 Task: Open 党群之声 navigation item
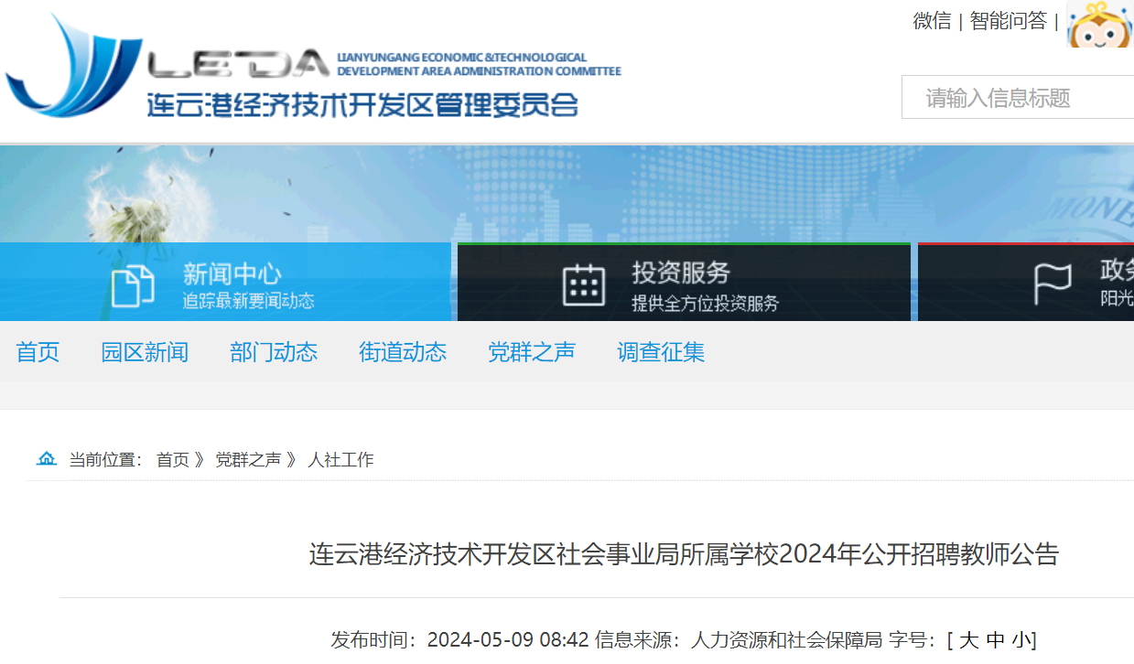click(x=532, y=352)
